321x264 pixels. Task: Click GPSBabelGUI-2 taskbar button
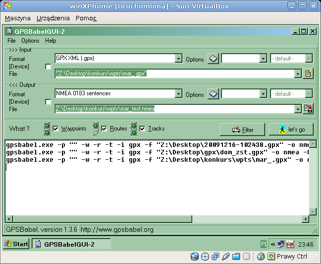pyautogui.click(x=71, y=244)
